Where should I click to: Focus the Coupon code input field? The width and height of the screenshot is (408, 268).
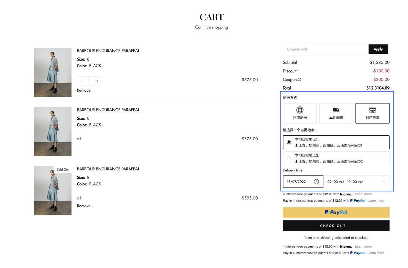pos(326,49)
